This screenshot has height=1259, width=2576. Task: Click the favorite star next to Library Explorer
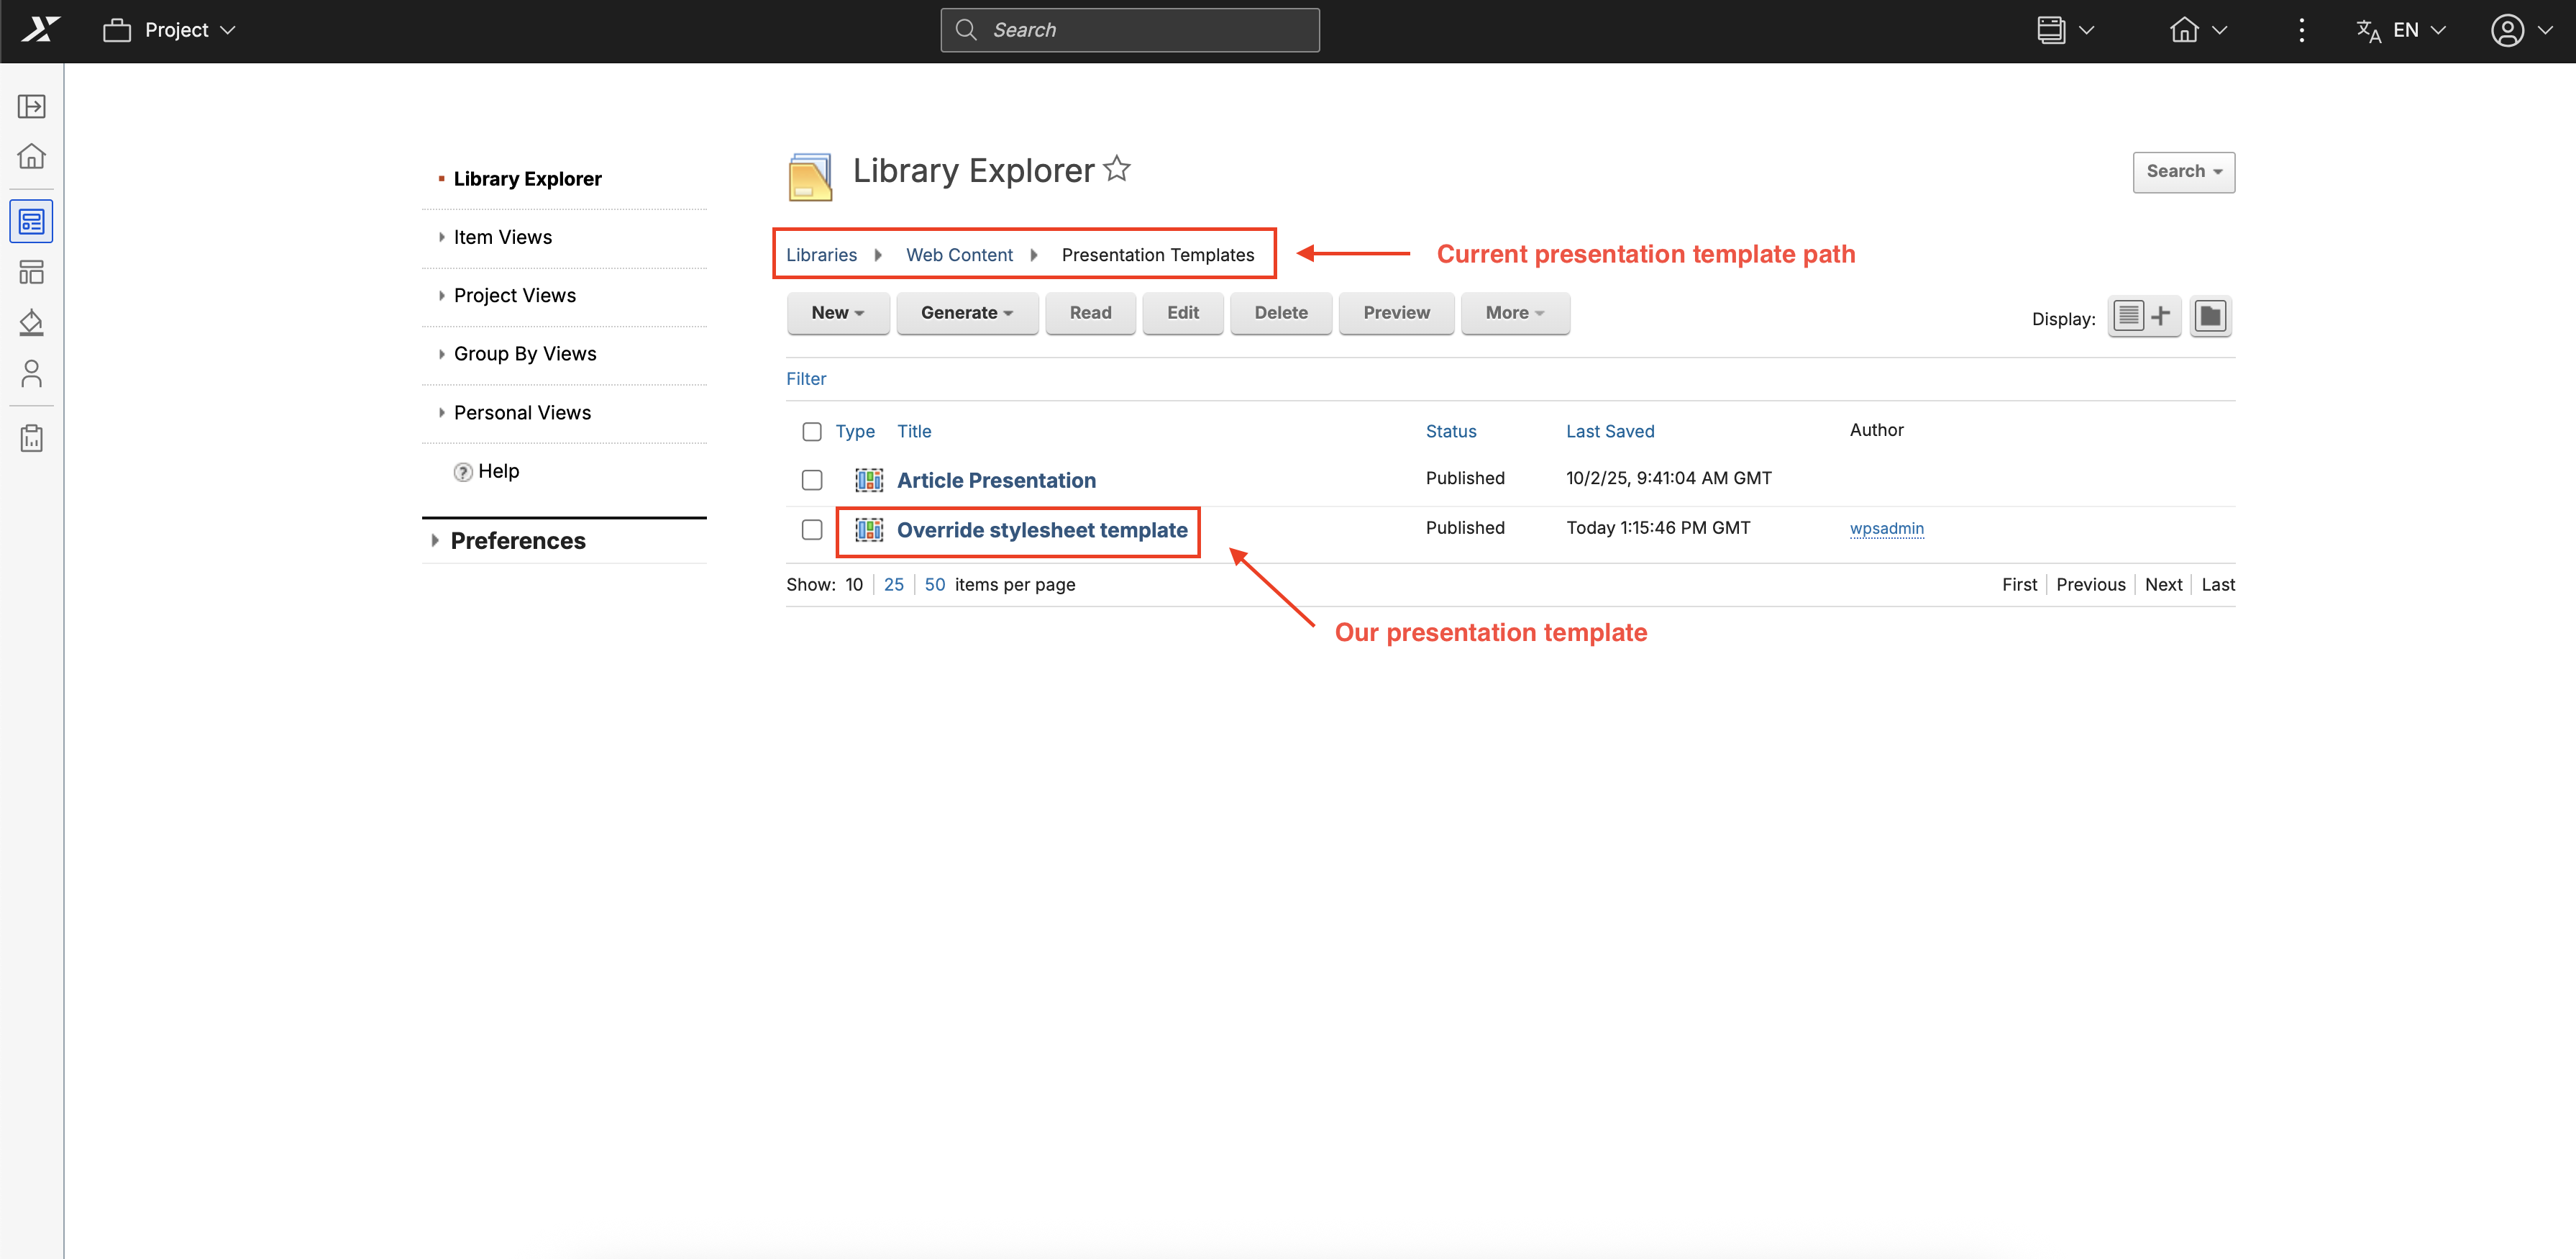point(1117,169)
